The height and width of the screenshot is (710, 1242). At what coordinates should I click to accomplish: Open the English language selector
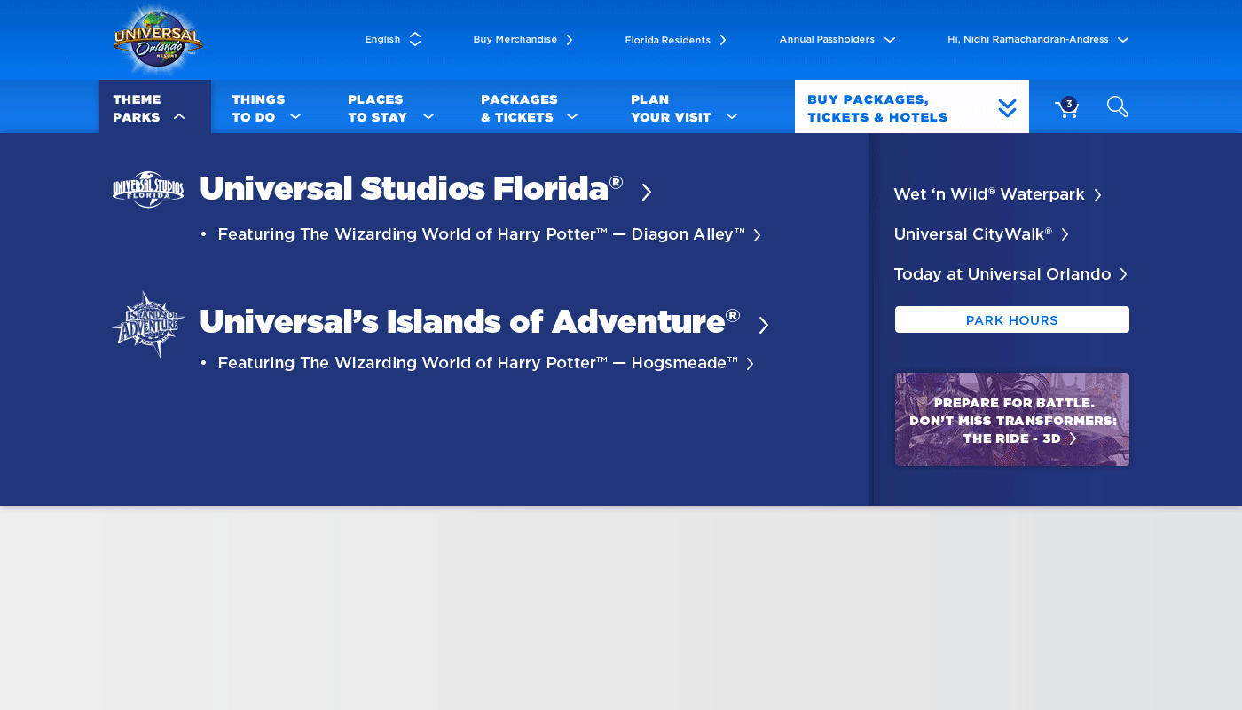[x=392, y=39]
